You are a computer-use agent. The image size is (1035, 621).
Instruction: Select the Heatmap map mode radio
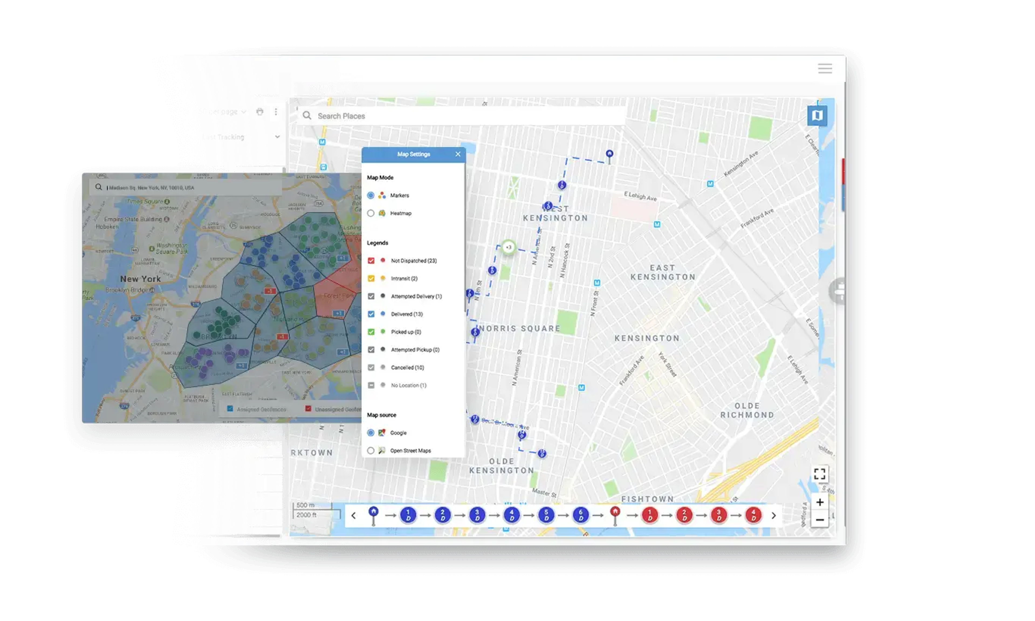pos(371,213)
